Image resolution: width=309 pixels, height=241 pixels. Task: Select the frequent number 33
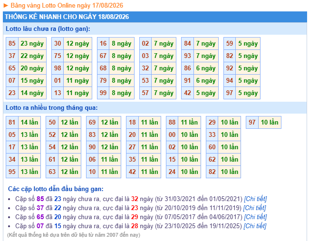[x=212, y=135]
